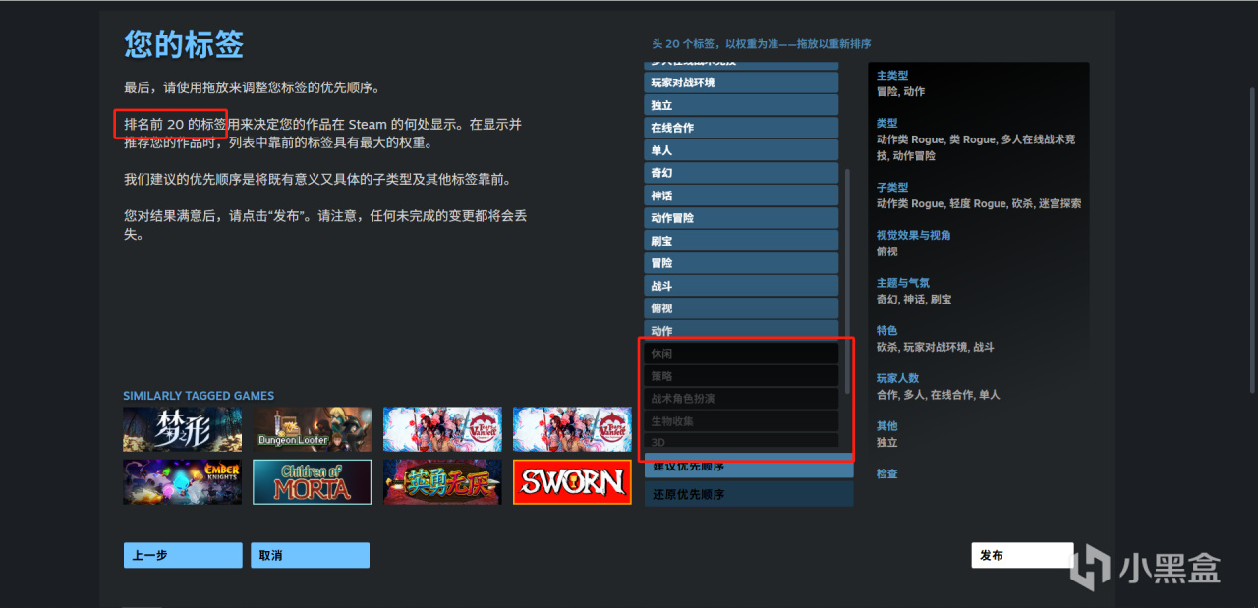Click the 检查 heading in summary panel
Image resolution: width=1258 pixels, height=608 pixels.
887,473
